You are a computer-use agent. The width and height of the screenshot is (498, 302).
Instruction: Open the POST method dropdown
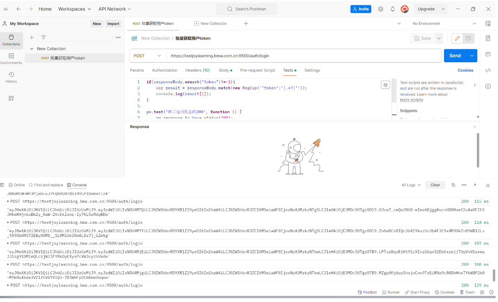click(148, 56)
